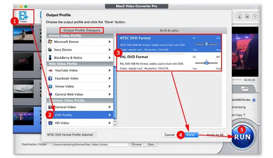Image resolution: width=273 pixels, height=158 pixels.
Task: Select the General Video category
Action: click(80, 107)
